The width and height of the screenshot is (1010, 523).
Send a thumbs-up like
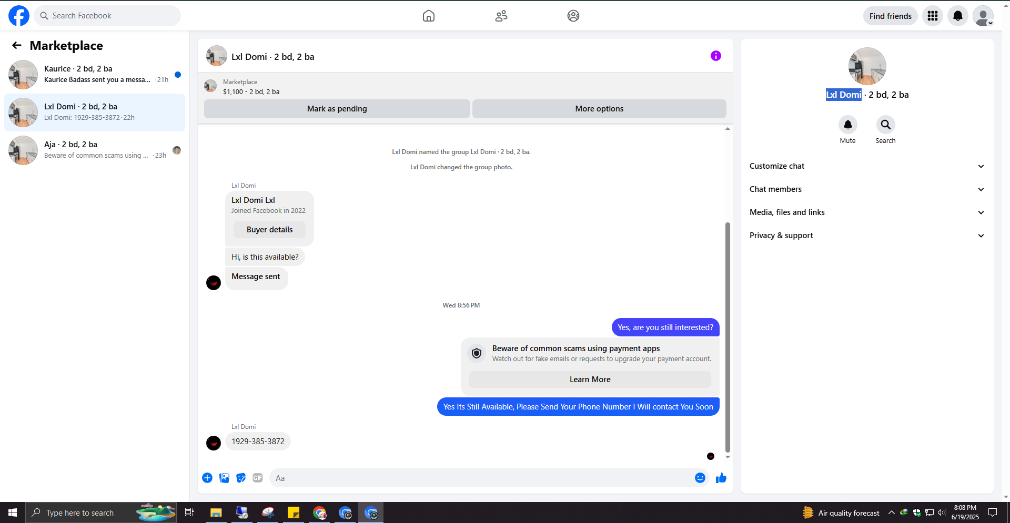pyautogui.click(x=721, y=478)
